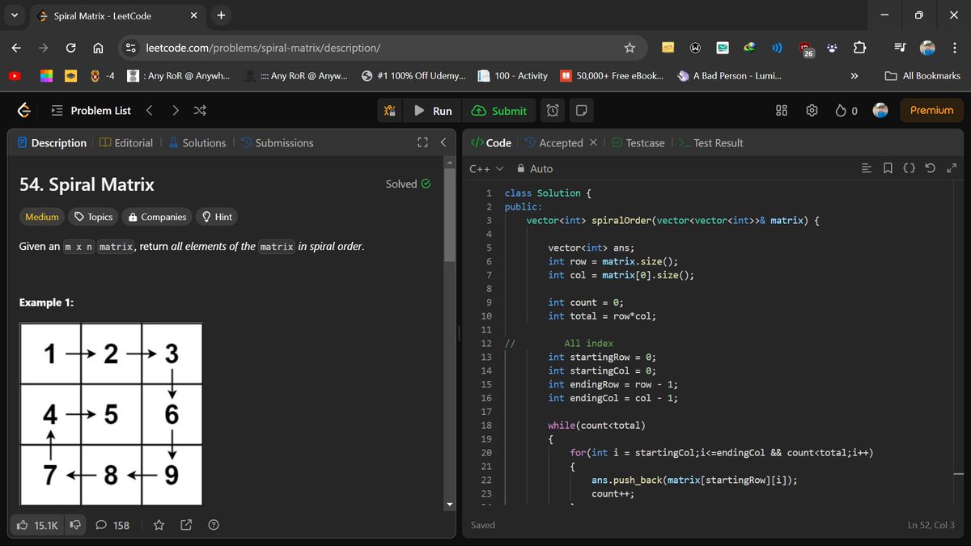
Task: Open the help question mark icon
Action: click(x=214, y=525)
